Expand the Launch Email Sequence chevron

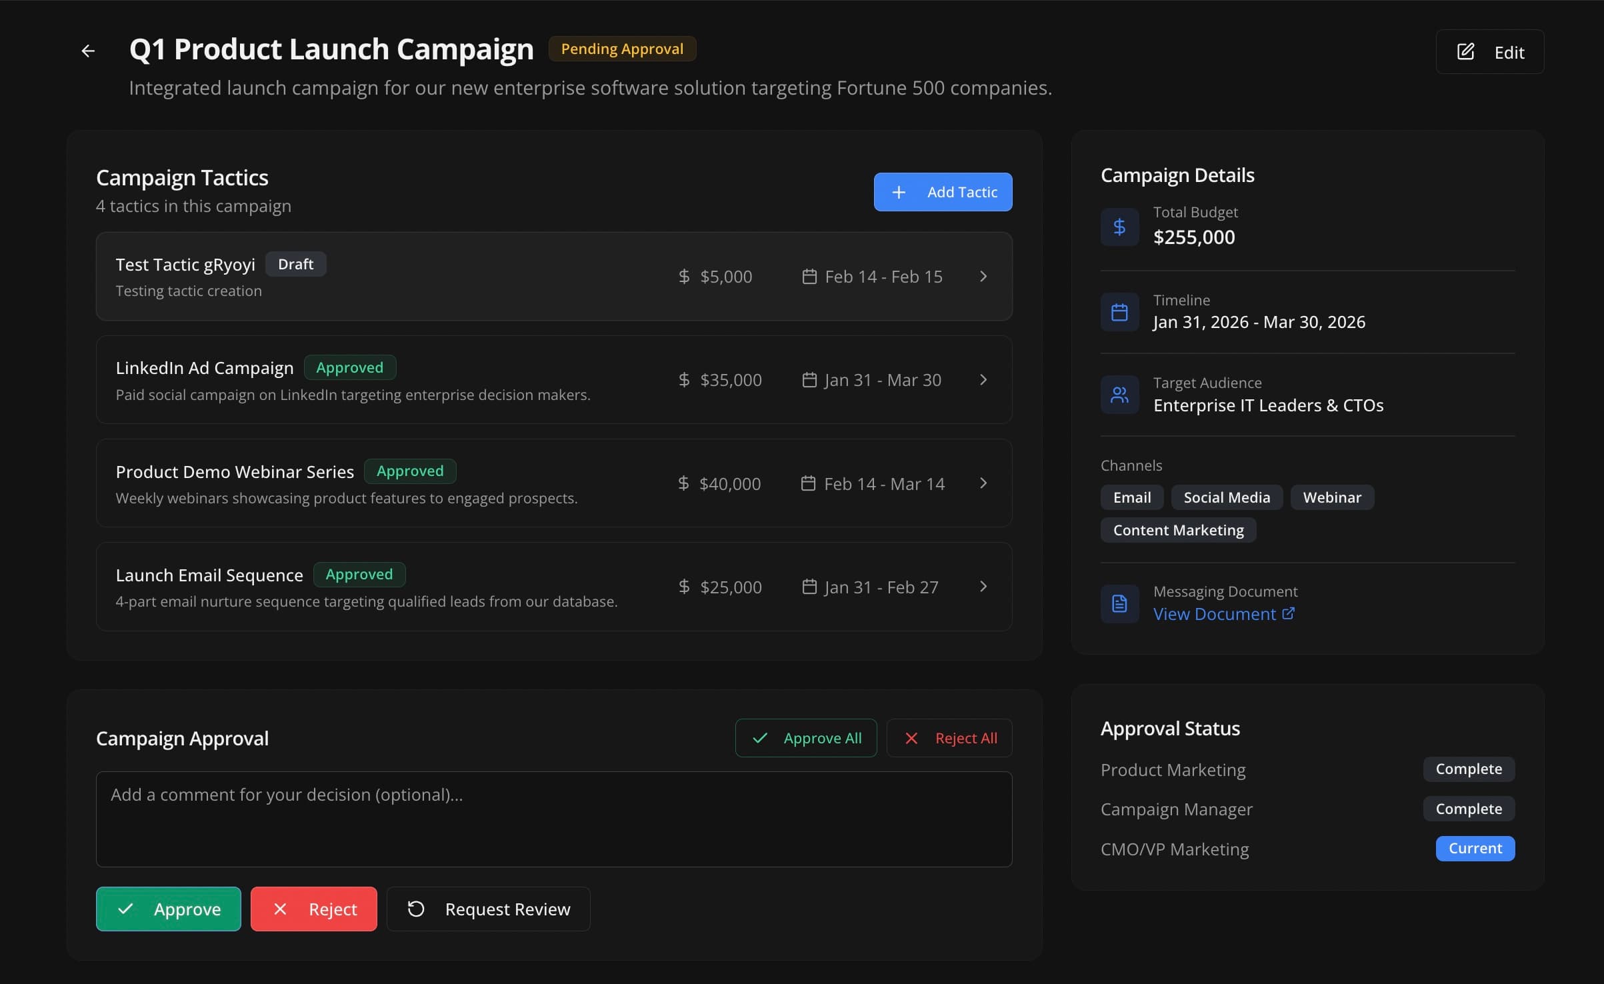[x=983, y=587]
